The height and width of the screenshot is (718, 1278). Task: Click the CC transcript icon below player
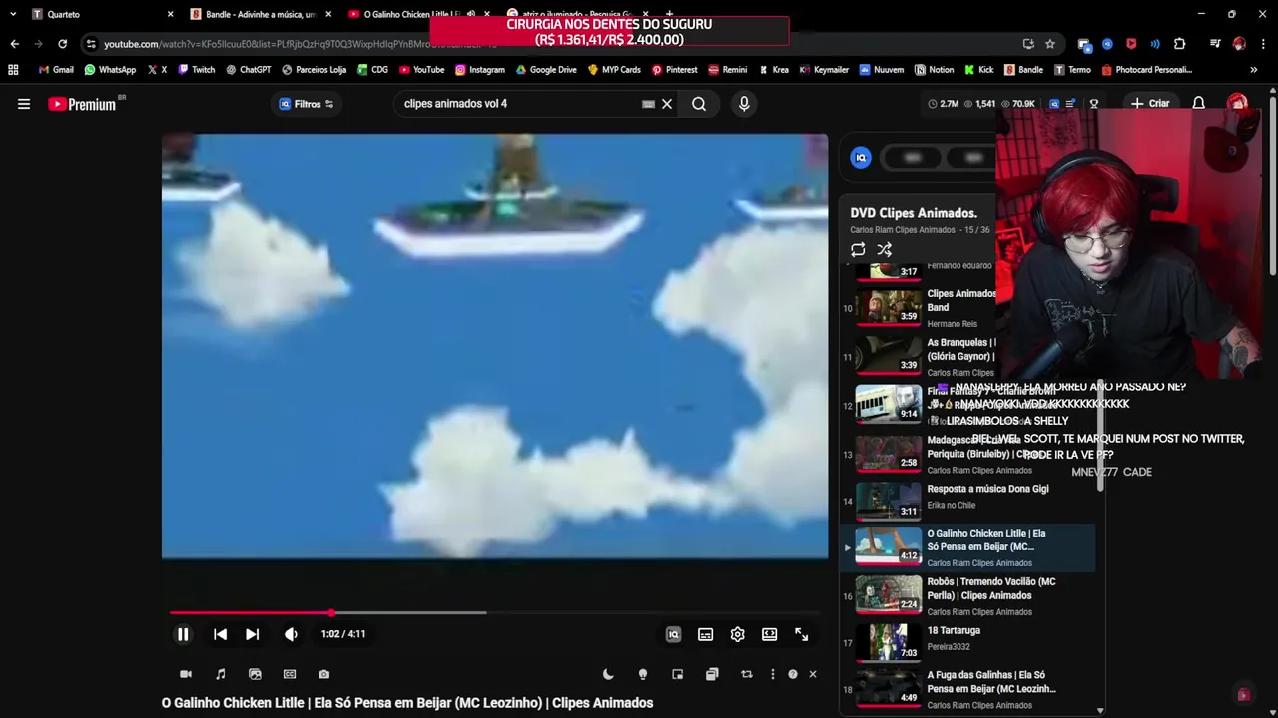tap(290, 674)
